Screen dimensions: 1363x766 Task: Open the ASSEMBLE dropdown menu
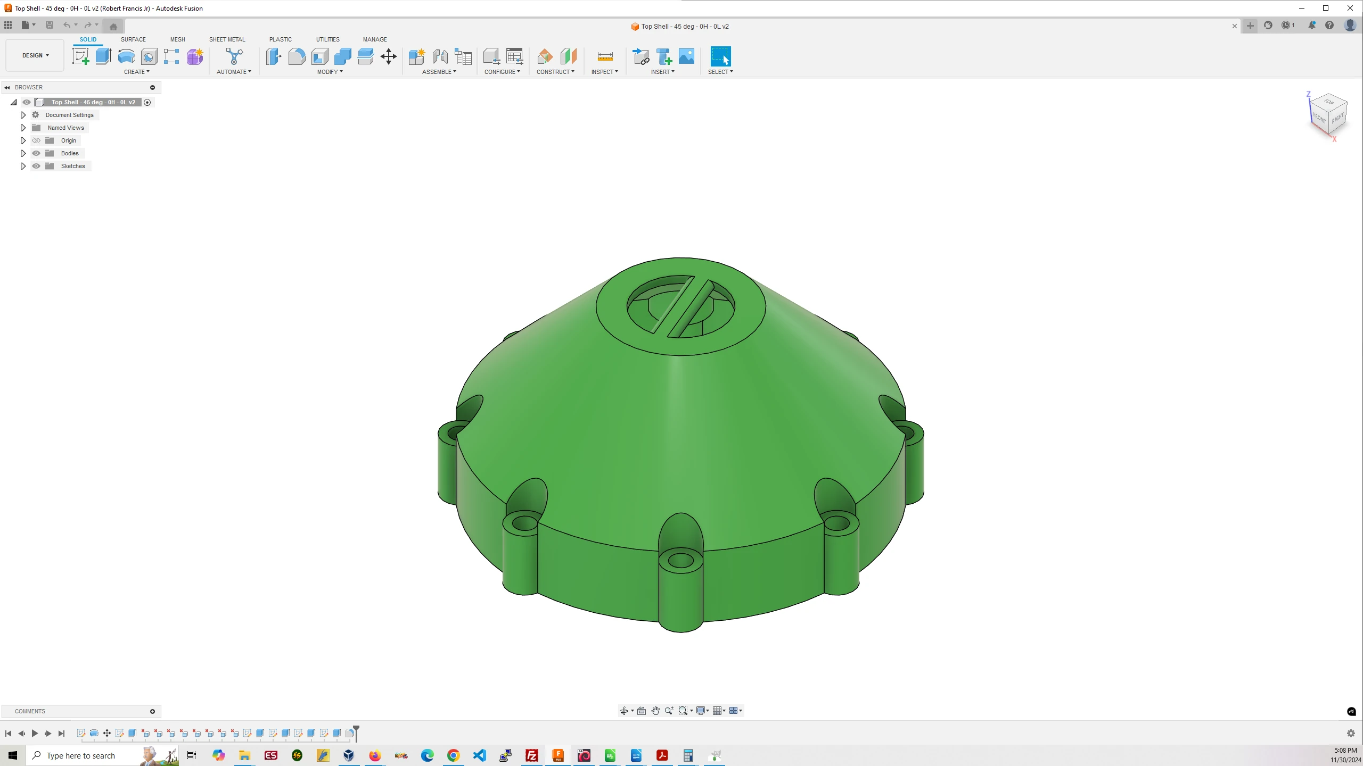[439, 72]
